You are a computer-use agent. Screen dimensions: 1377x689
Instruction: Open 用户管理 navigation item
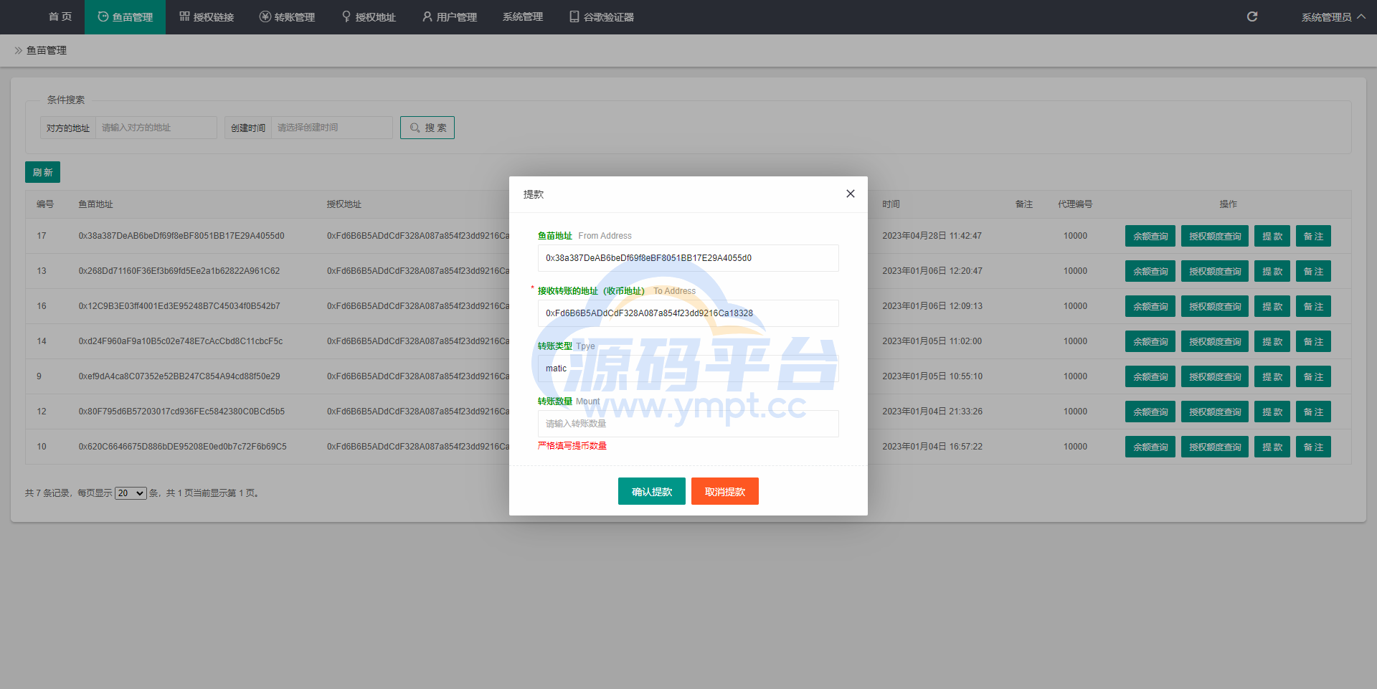(450, 17)
